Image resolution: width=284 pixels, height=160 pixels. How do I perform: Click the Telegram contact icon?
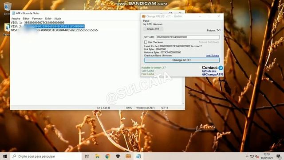click(x=221, y=68)
